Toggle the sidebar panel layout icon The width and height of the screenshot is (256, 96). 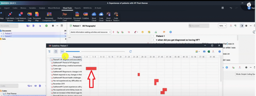click(242, 26)
